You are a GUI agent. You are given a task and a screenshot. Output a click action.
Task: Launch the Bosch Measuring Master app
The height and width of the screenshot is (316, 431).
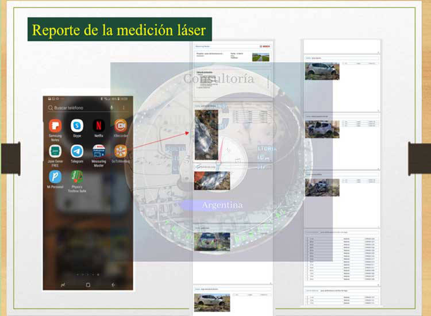click(x=99, y=151)
